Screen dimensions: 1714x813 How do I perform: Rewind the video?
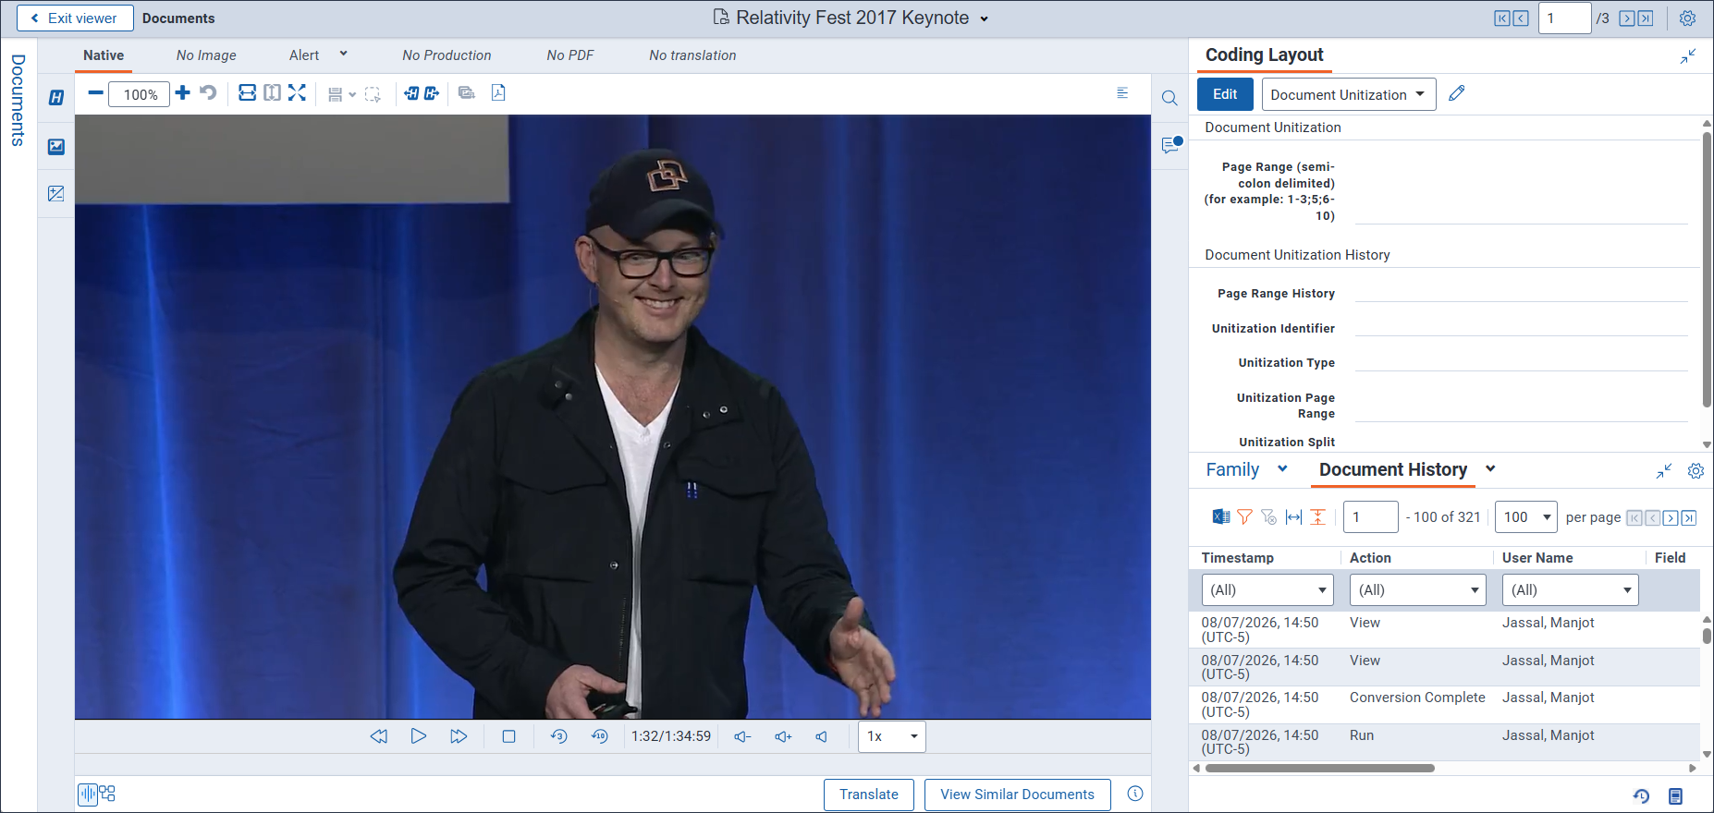(378, 736)
